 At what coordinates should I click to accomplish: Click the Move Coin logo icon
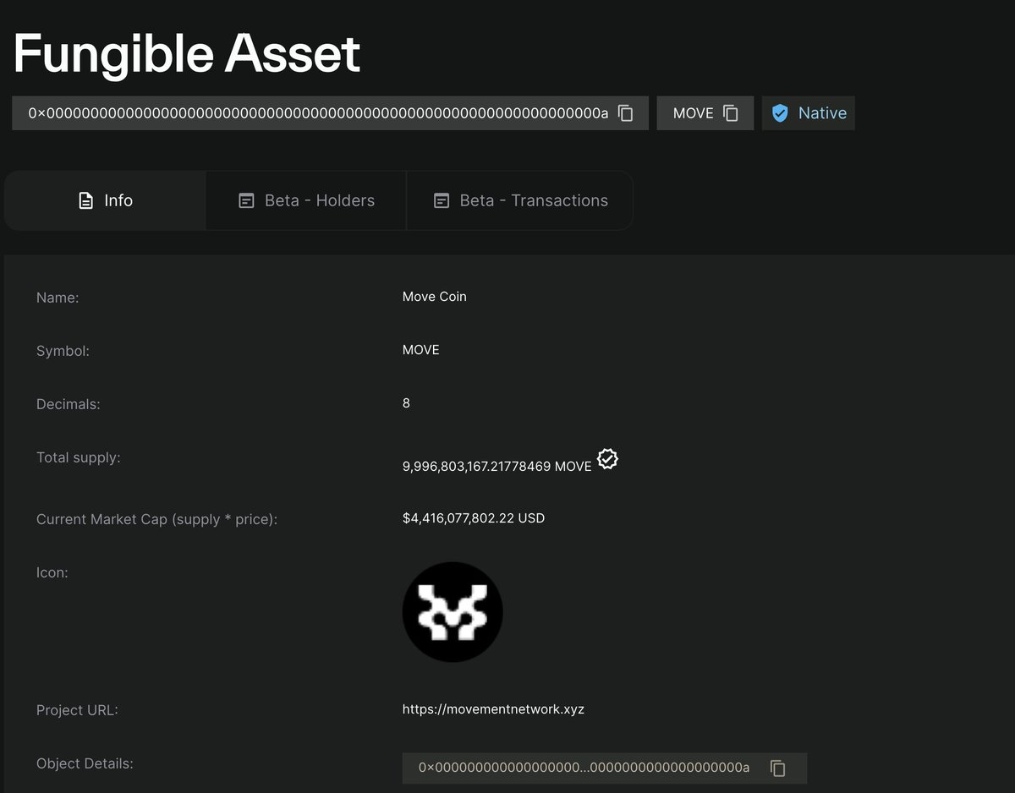point(453,612)
